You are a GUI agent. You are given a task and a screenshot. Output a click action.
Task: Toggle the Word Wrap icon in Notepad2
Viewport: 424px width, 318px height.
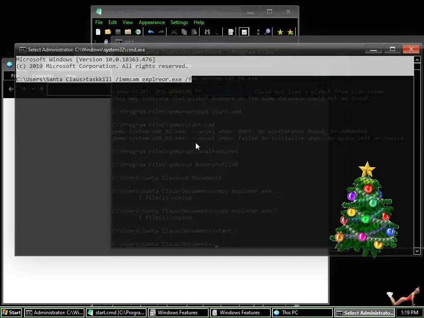click(x=244, y=32)
